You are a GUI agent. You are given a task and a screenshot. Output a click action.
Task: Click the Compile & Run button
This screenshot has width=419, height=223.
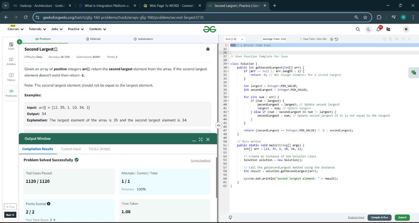click(380, 217)
